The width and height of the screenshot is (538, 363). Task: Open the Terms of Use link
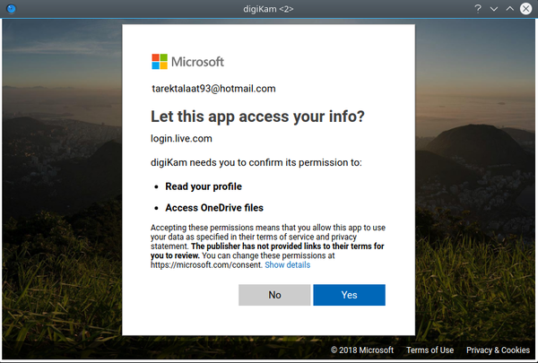[430, 350]
